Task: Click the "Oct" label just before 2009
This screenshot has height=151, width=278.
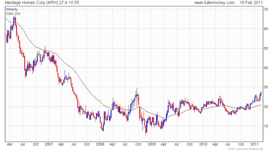Action: 138,144
